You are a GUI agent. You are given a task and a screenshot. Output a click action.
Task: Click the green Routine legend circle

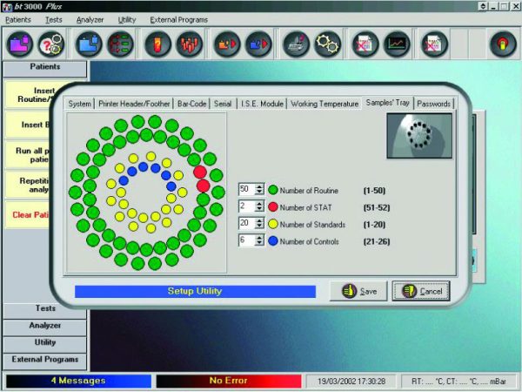click(x=273, y=190)
